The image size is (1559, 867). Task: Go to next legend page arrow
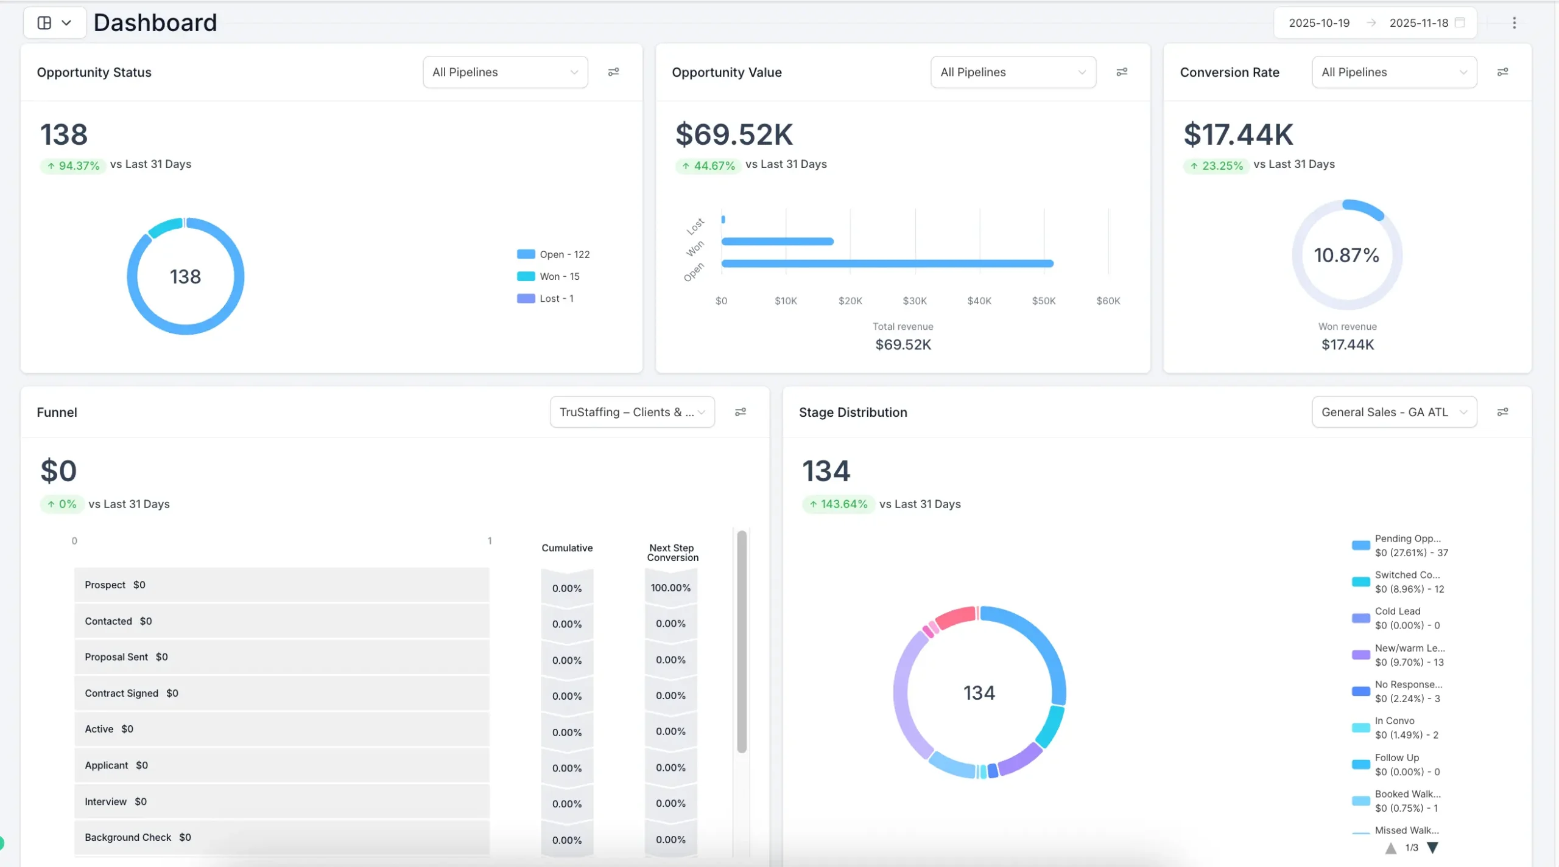(1432, 848)
